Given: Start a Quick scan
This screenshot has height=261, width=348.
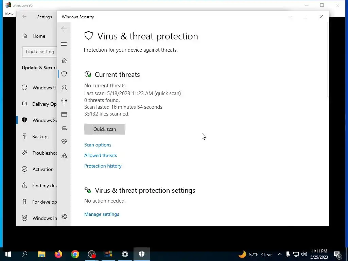Looking at the screenshot, I should tap(105, 129).
